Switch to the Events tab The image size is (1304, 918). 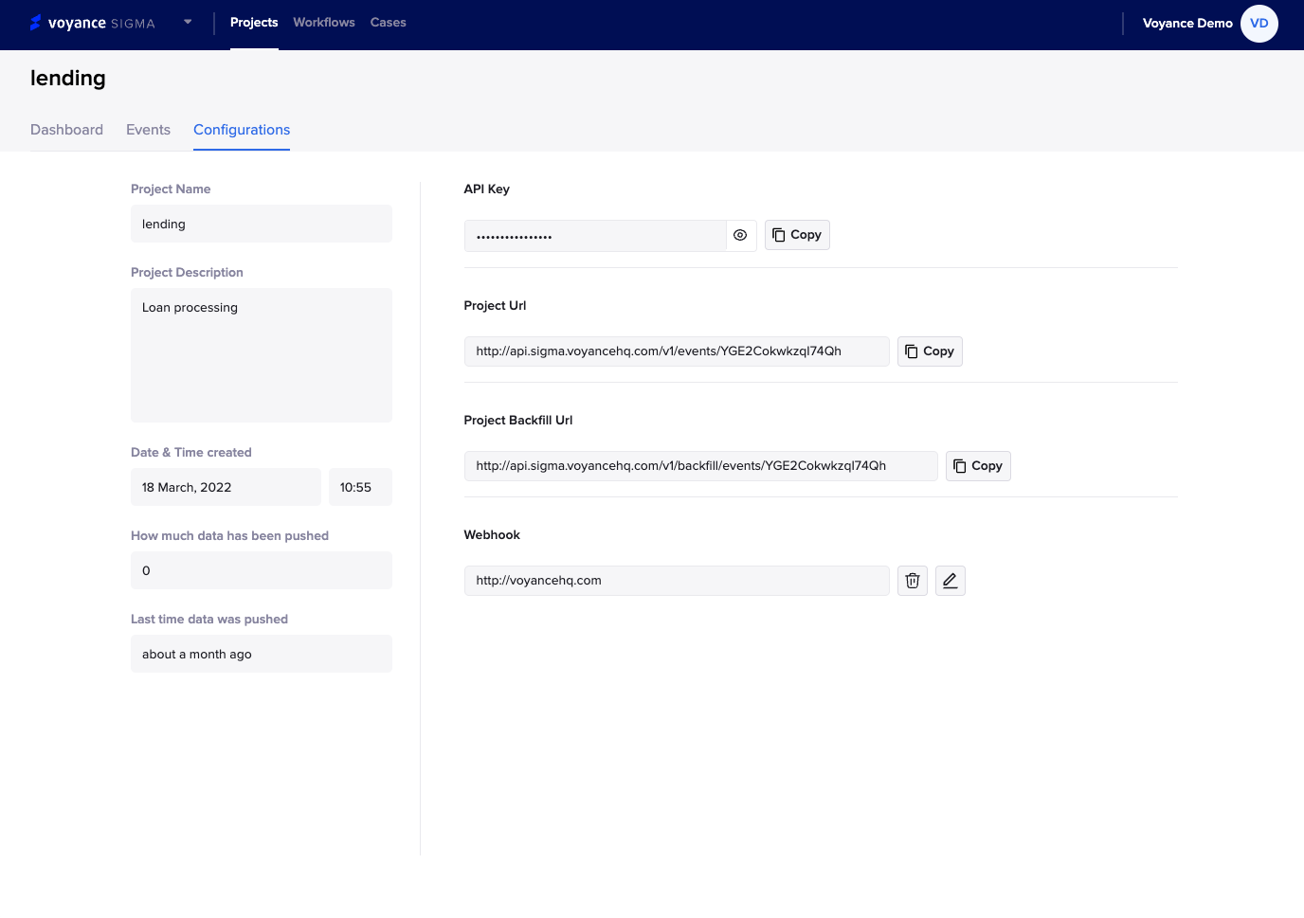coord(148,130)
